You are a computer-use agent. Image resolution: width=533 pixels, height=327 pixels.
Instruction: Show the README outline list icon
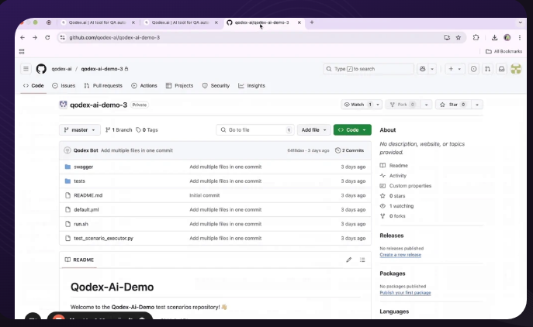tap(362, 260)
